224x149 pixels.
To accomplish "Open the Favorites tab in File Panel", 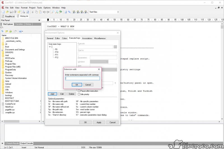I will (x=19, y=24).
